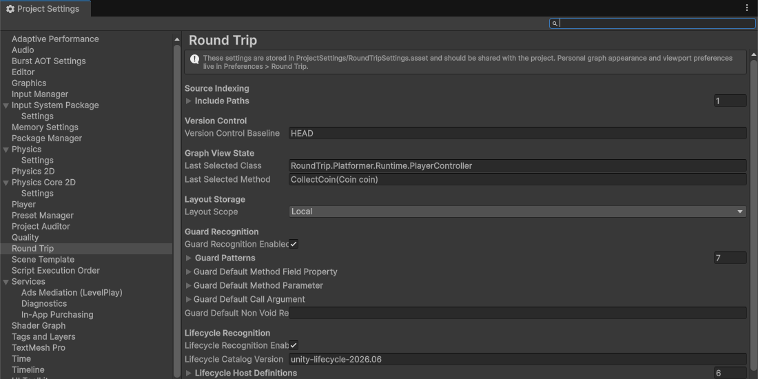Open Quality settings
Screen dimensions: 758x379
click(x=25, y=237)
